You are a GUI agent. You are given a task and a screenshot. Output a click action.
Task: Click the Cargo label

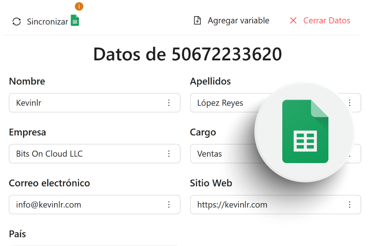click(x=203, y=132)
